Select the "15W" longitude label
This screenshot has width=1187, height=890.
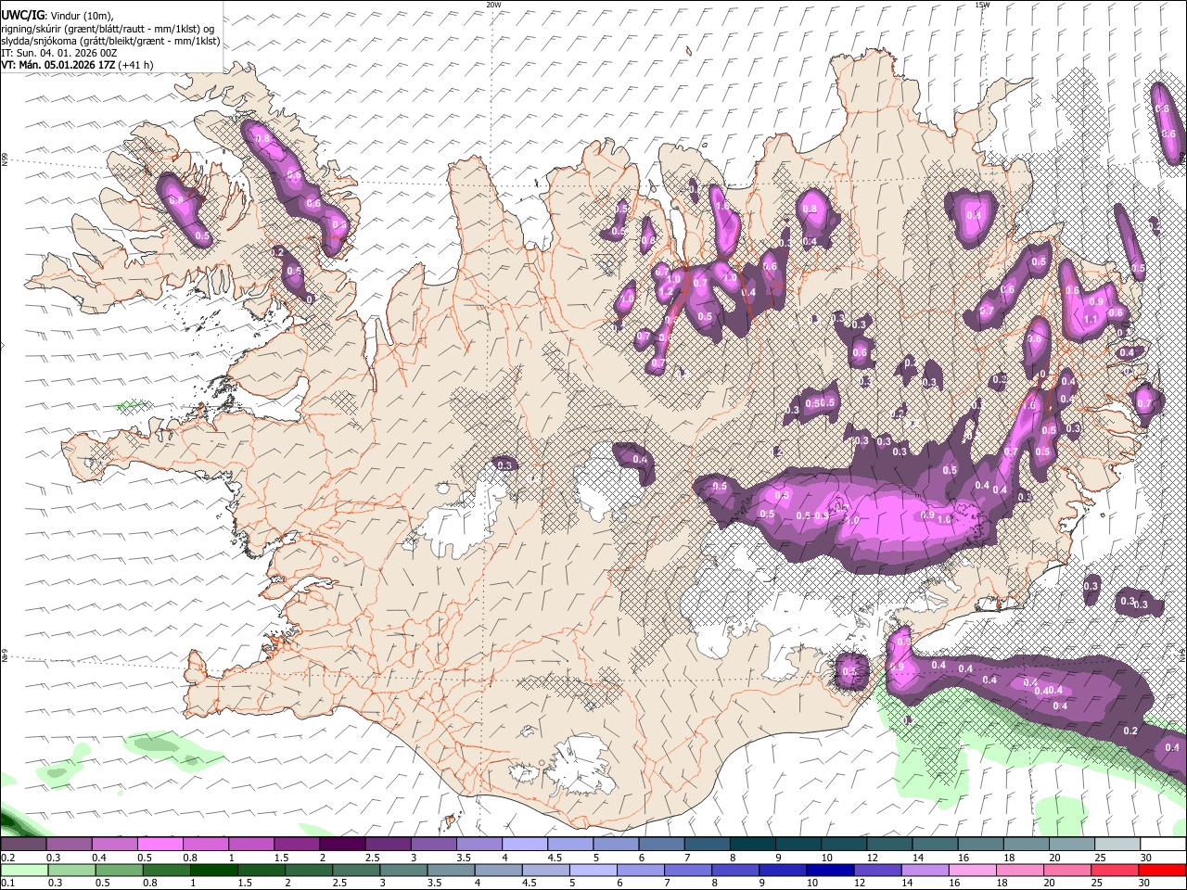982,5
